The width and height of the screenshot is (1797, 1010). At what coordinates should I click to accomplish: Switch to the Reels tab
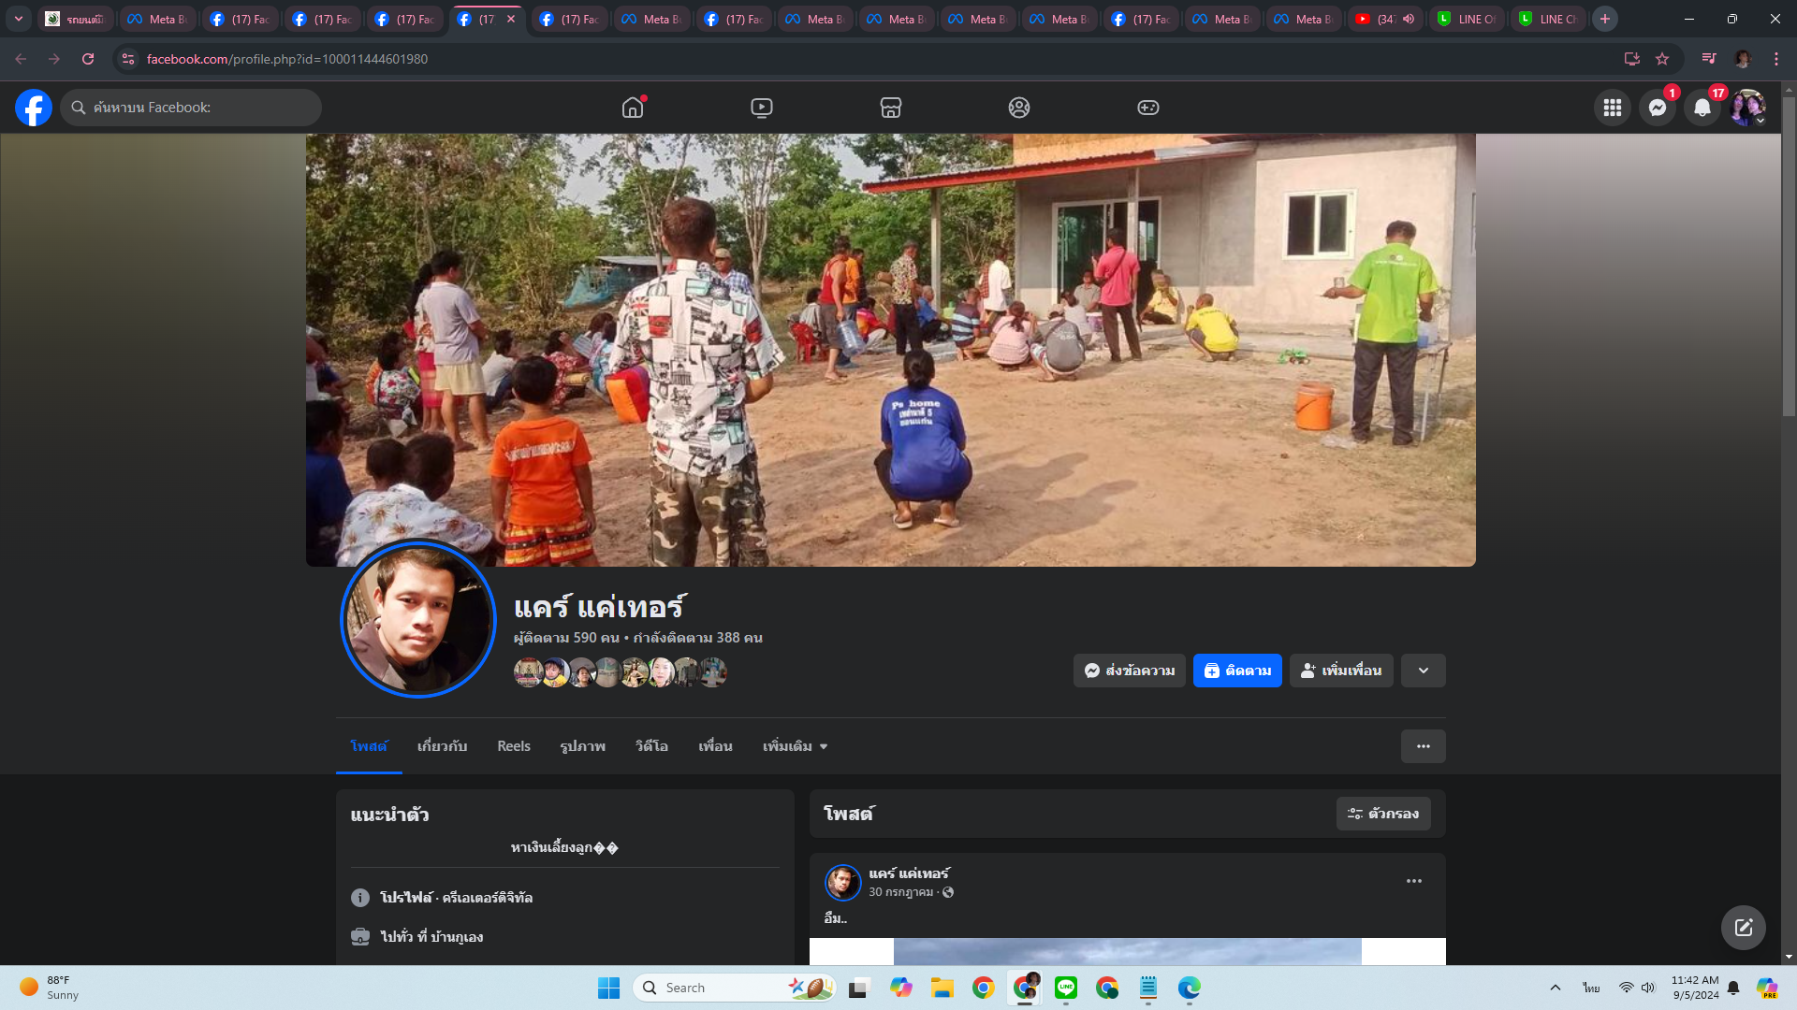pos(513,746)
